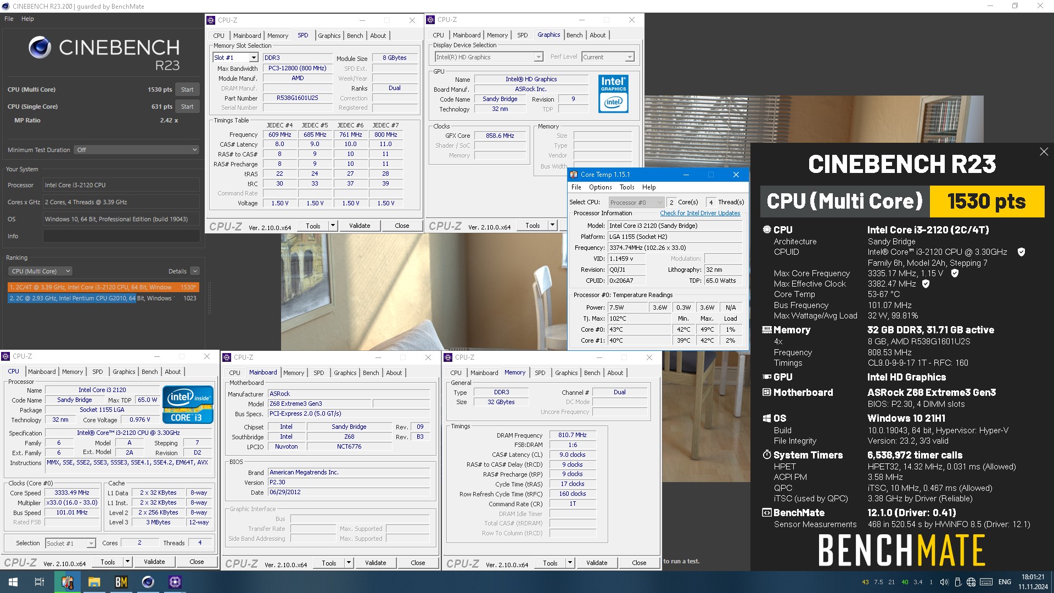Viewport: 1054px width, 593px height.
Task: Select the Cinebench taskbar icon
Action: coord(148,582)
